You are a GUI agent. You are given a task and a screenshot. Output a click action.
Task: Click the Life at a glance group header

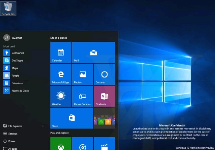pyautogui.click(x=58, y=38)
